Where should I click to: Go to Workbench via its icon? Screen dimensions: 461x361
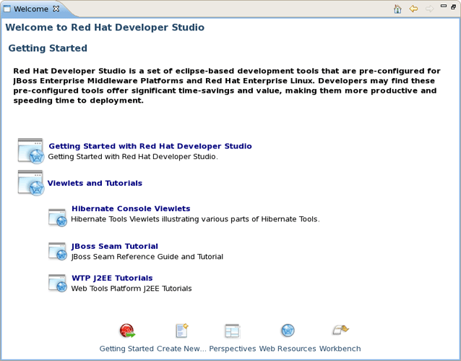click(340, 331)
